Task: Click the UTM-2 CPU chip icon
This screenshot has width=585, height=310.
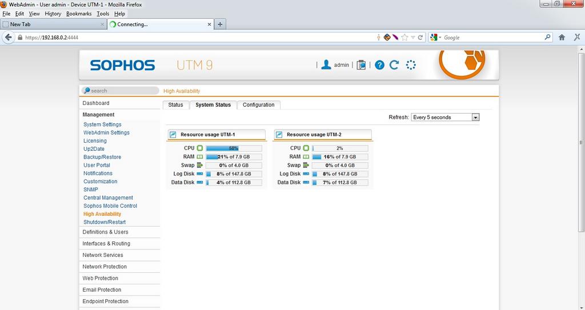Action: [x=306, y=148]
